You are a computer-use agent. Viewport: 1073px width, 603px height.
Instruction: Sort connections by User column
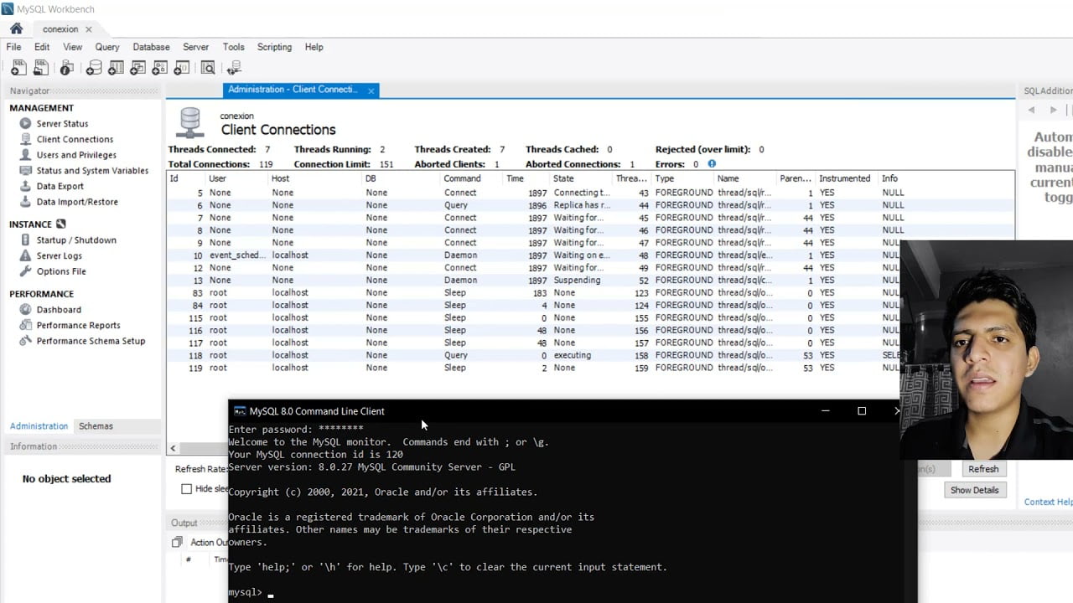236,178
